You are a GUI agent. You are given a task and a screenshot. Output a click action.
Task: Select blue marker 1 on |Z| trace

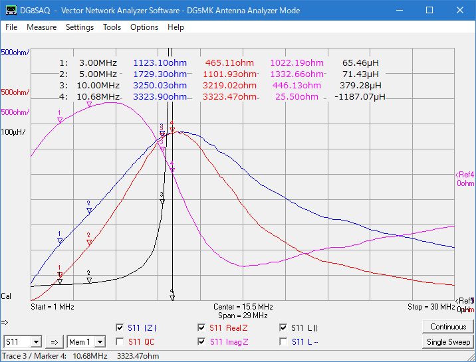click(60, 241)
